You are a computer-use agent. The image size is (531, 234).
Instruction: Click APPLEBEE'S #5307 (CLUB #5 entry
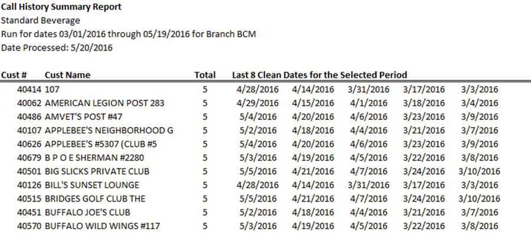tap(100, 144)
